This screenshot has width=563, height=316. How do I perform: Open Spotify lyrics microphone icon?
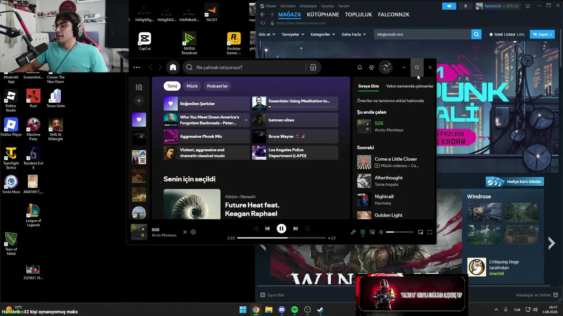[353, 232]
